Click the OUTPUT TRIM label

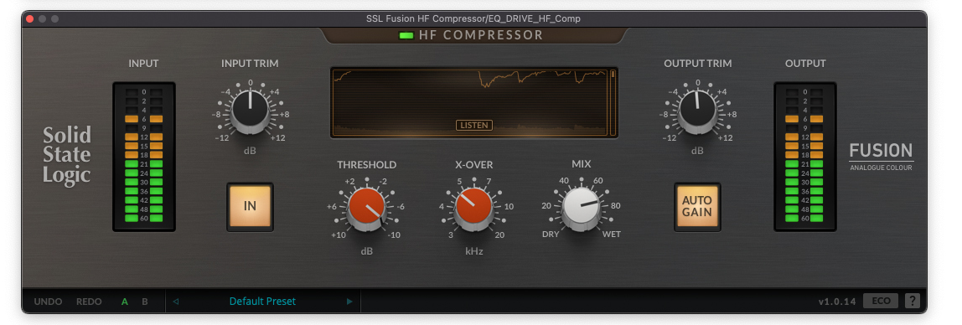pos(697,64)
